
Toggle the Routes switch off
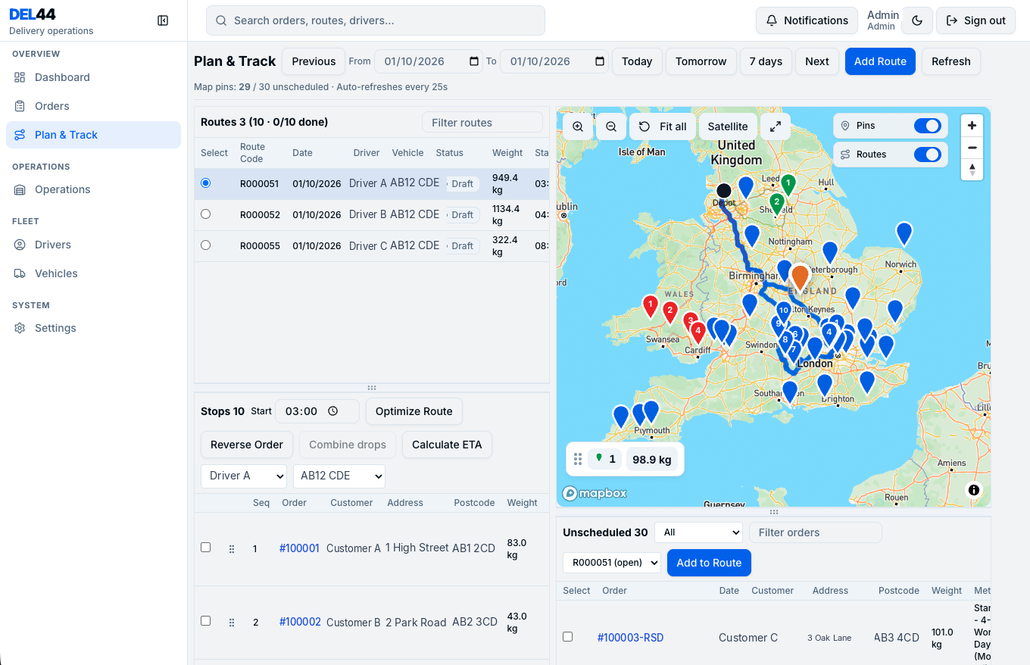[928, 155]
